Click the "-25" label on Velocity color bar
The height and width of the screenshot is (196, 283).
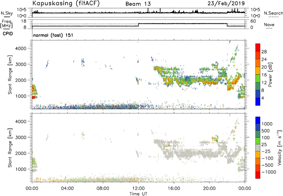pyautogui.click(x=266, y=151)
